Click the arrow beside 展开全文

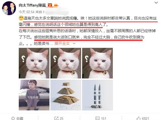(74, 44)
